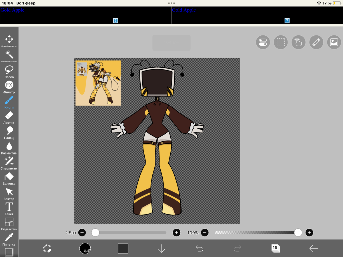Tap the down arrow to hide toolbar
Image resolution: width=343 pixels, height=257 pixels.
[x=161, y=248]
